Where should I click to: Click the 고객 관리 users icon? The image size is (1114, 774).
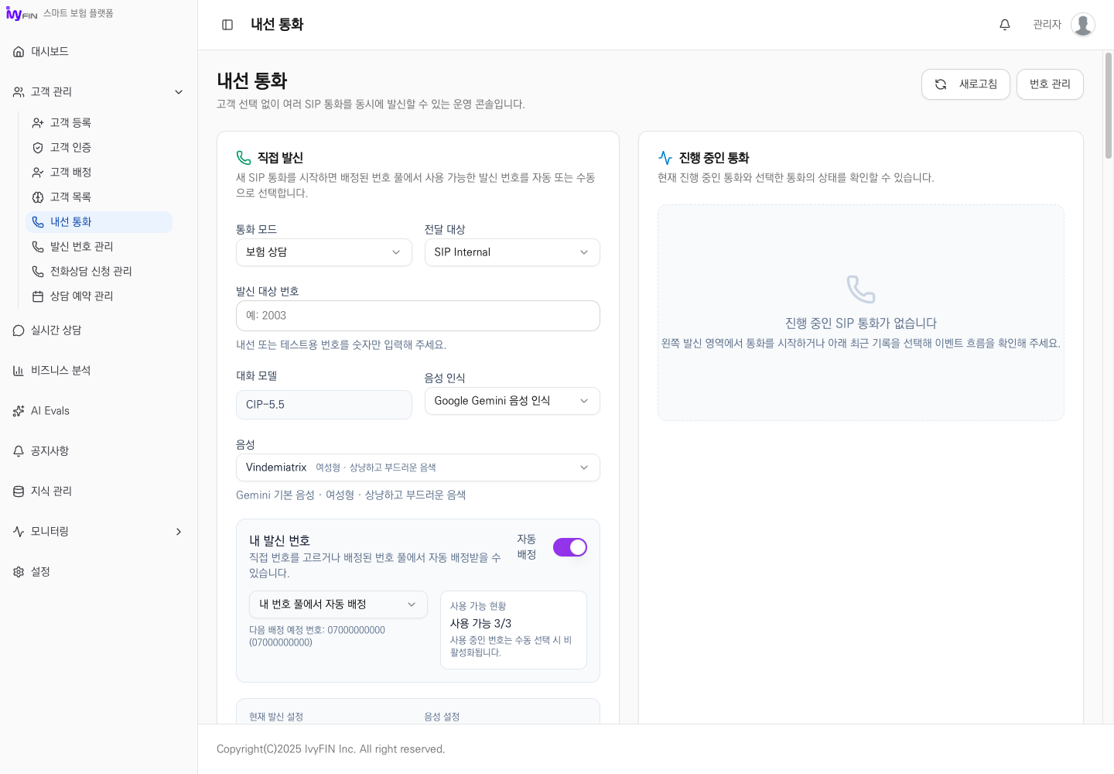click(x=19, y=92)
